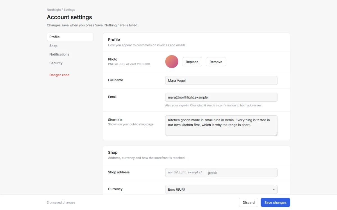Open the Profile section in sidebar
Screen dimensions: 337x210
[70, 37]
